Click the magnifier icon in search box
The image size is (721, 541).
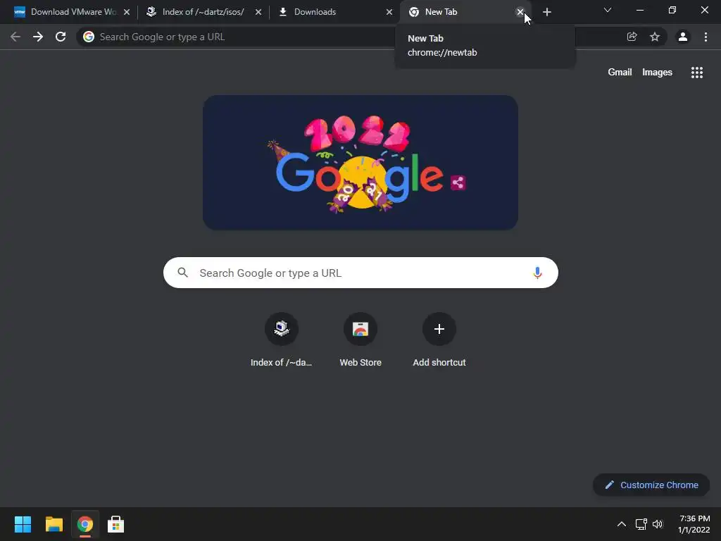pyautogui.click(x=183, y=273)
